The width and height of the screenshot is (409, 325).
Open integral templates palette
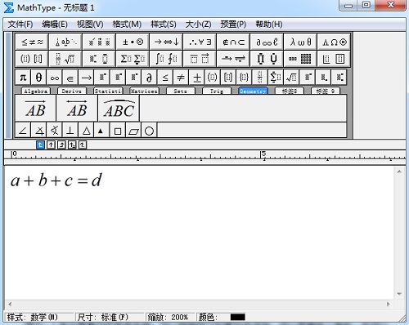click(x=166, y=59)
